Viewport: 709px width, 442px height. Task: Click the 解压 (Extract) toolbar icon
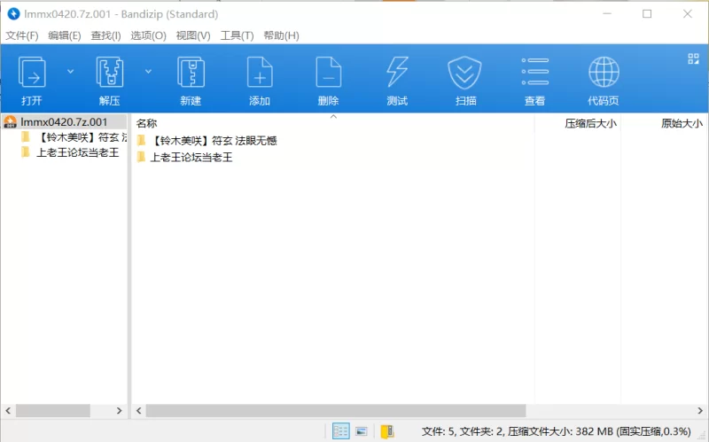pyautogui.click(x=109, y=73)
